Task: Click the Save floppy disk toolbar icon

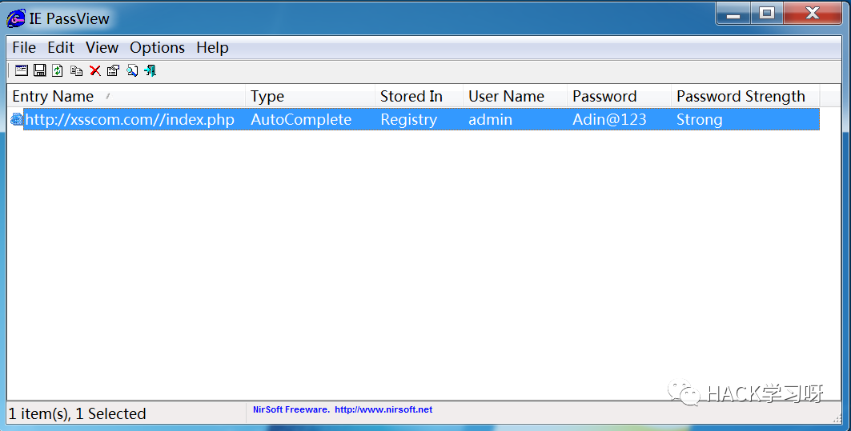Action: (x=39, y=70)
